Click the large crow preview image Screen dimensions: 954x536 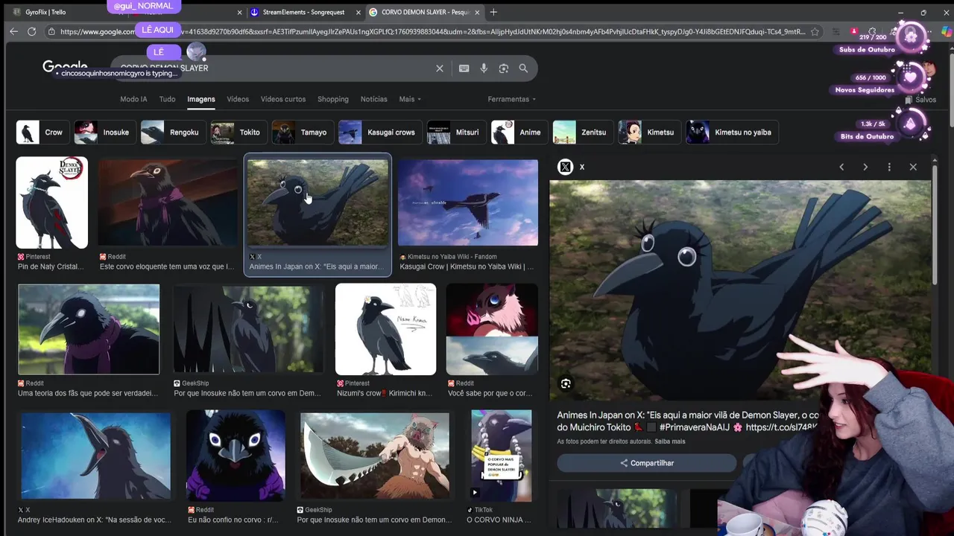pyautogui.click(x=739, y=290)
